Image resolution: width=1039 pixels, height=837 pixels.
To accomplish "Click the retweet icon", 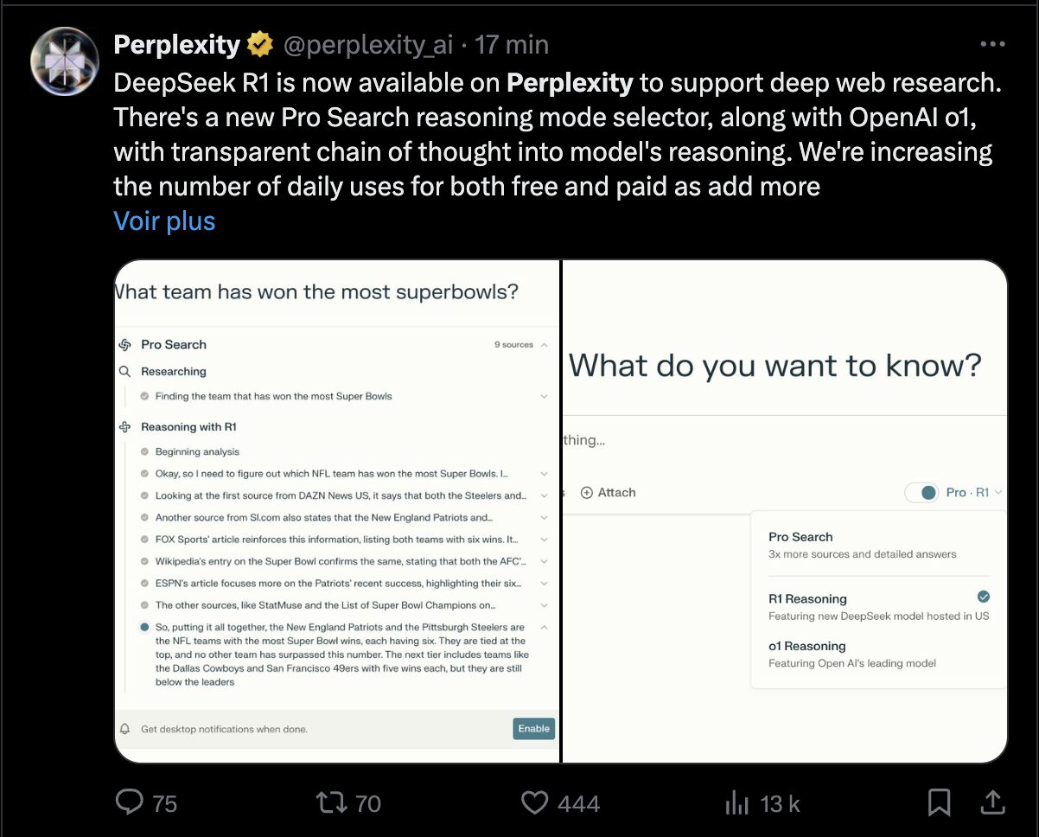I will coord(331,802).
